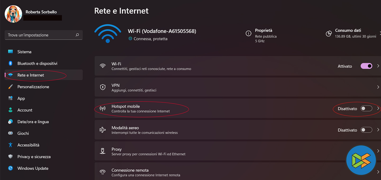
Task: Click the Accessibilità person icon
Action: tap(11, 145)
